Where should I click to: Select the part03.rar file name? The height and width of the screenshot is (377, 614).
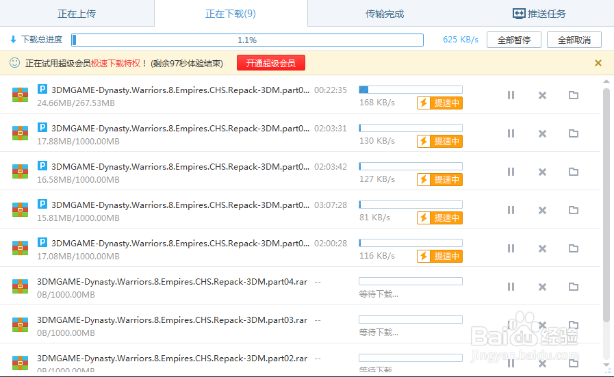pyautogui.click(x=172, y=320)
